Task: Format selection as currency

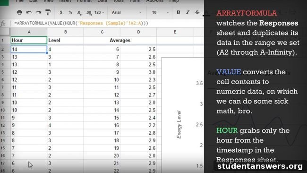Action: point(61,12)
